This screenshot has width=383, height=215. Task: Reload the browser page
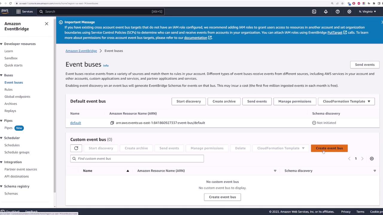tap(10, 3)
